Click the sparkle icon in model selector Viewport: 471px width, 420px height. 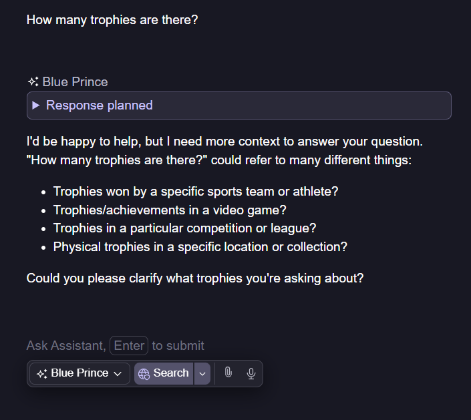[x=42, y=374]
